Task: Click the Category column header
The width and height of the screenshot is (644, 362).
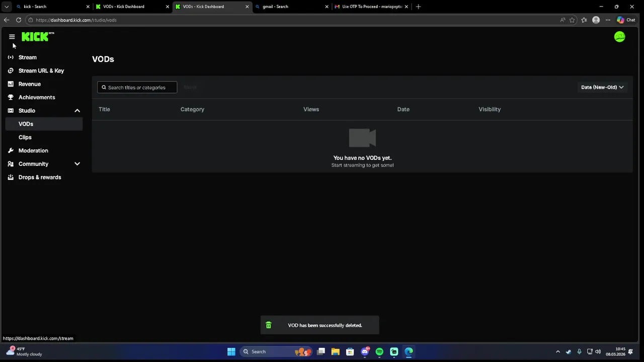Action: pyautogui.click(x=192, y=109)
